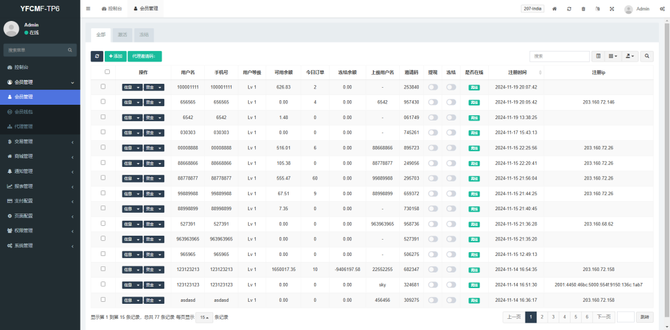The width and height of the screenshot is (670, 330).
Task: Click the hamburger menu icon
Action: click(88, 9)
